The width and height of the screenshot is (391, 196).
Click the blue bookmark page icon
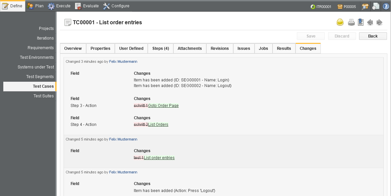pyautogui.click(x=361, y=22)
